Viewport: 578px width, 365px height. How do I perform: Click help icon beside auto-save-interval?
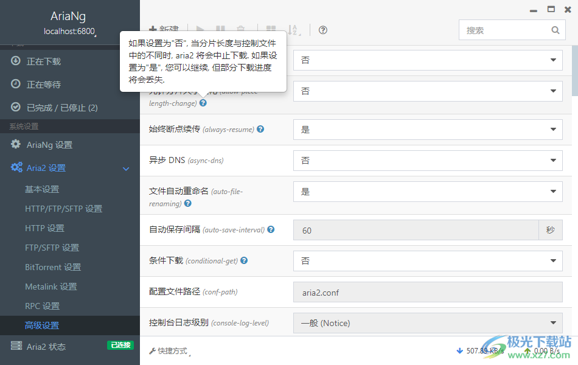click(271, 229)
